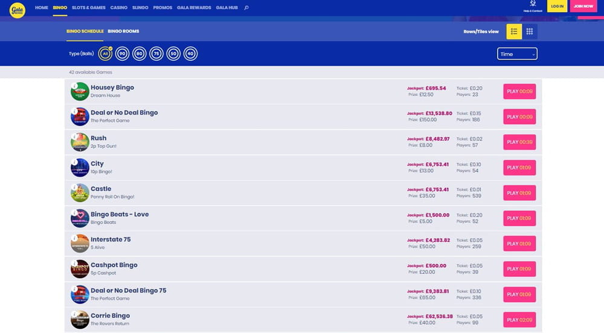
Task: Play the City game
Action: click(519, 168)
